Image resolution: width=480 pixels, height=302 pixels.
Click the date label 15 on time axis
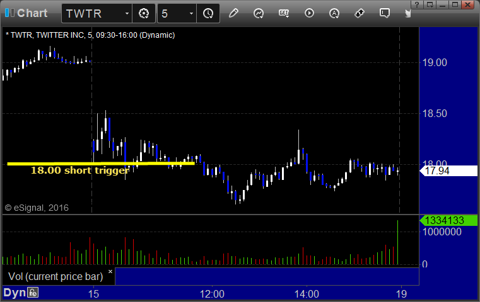point(93,294)
